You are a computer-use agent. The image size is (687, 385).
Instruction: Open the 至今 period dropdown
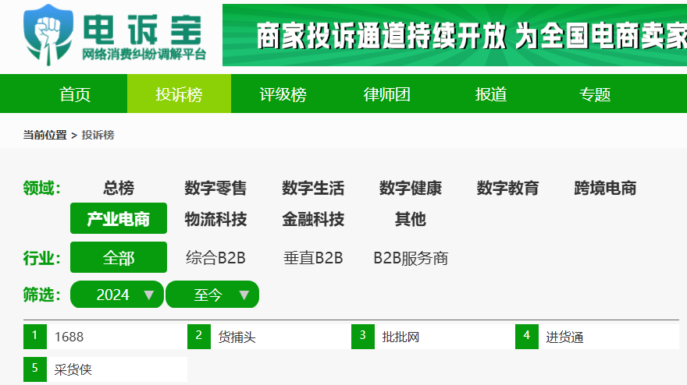212,295
